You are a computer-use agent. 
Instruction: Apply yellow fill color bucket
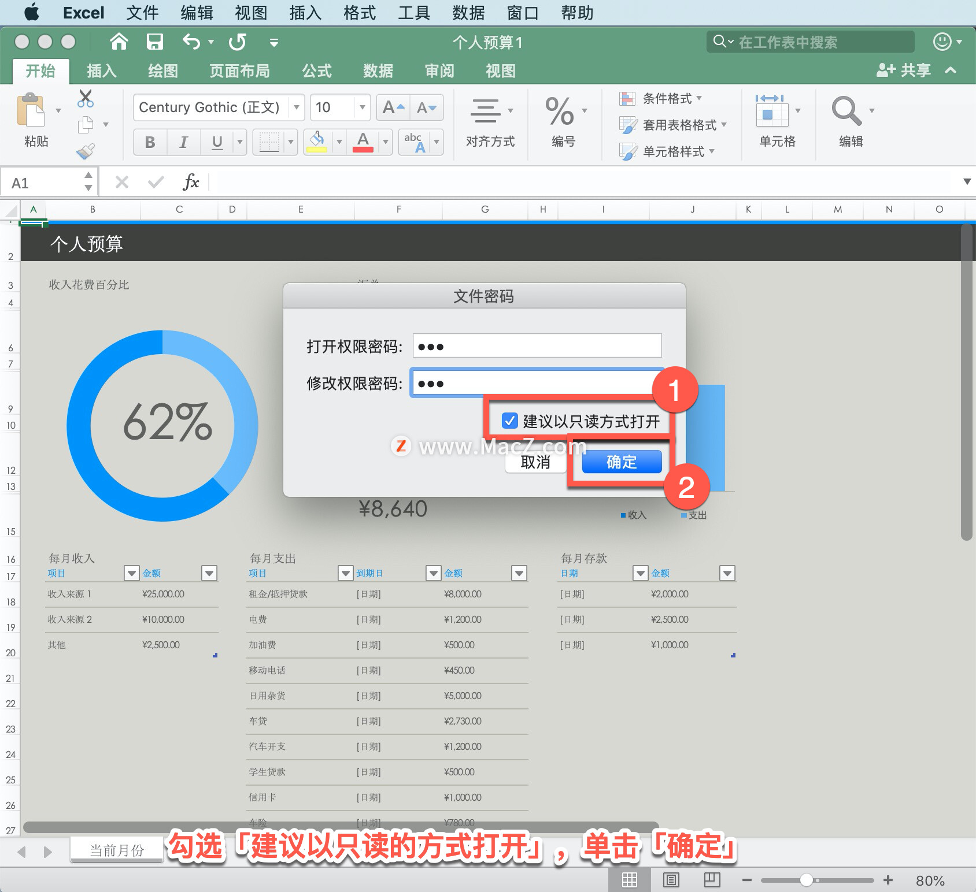[x=317, y=142]
